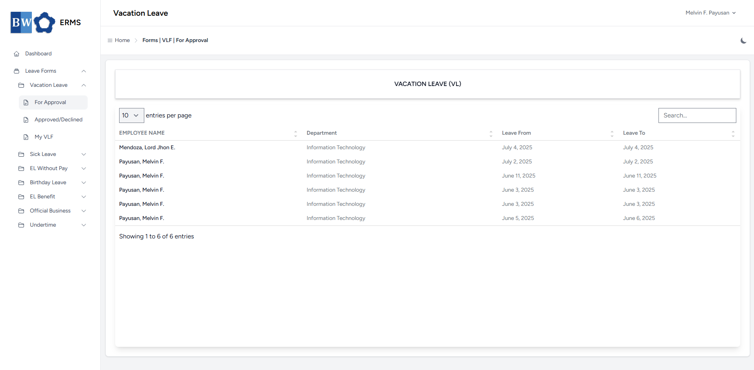Screen dimensions: 754x370
Task: Go to Home breadcrumb link
Action: [x=122, y=40]
